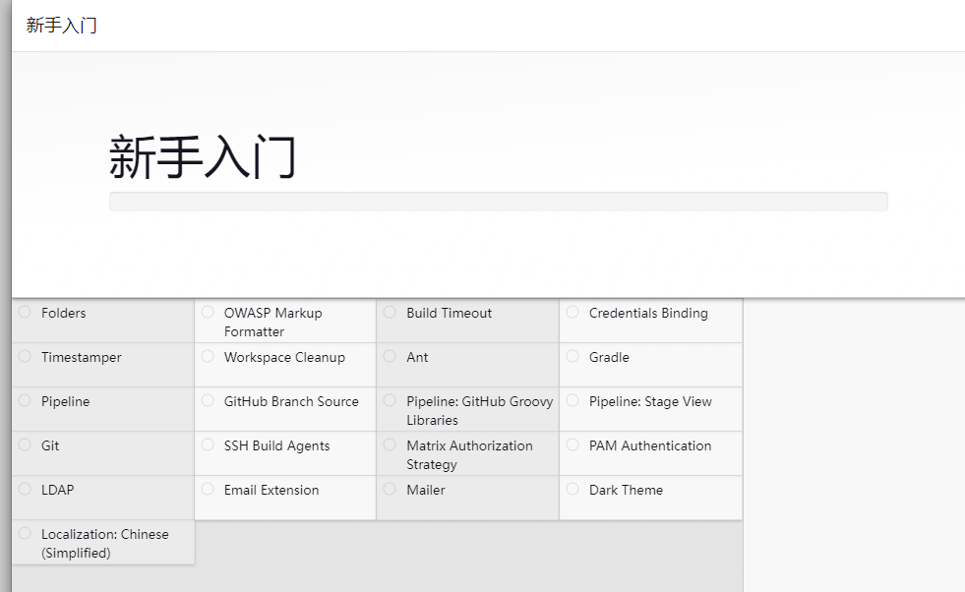Select the Folders plugin name
Viewport: 965px width, 592px height.
click(x=63, y=313)
